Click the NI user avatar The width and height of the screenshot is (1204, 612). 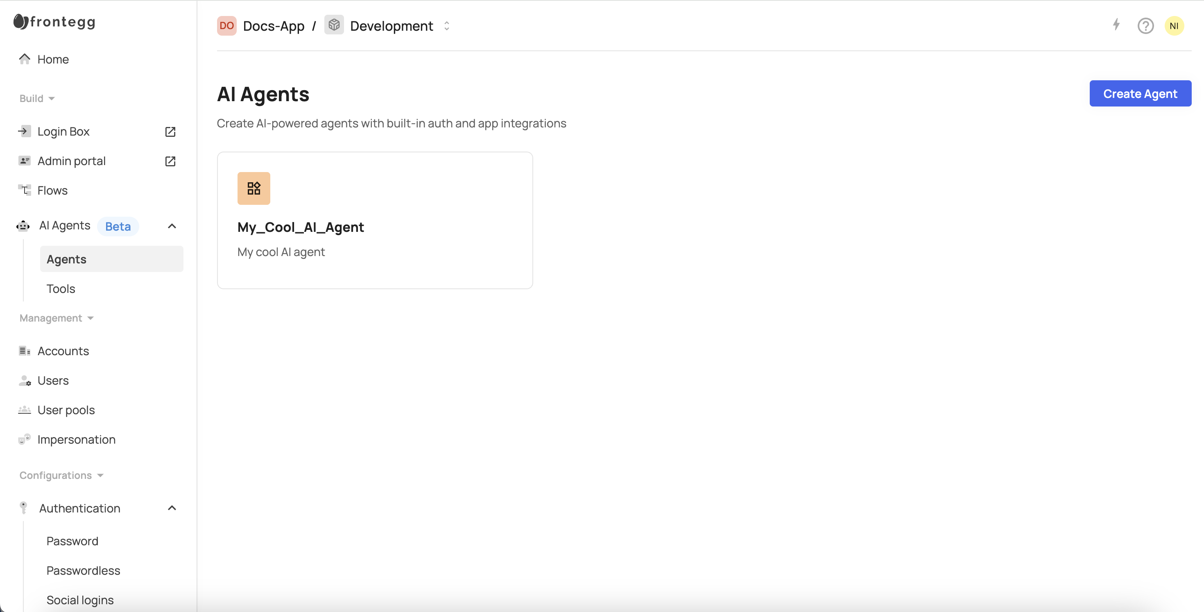[x=1174, y=26]
